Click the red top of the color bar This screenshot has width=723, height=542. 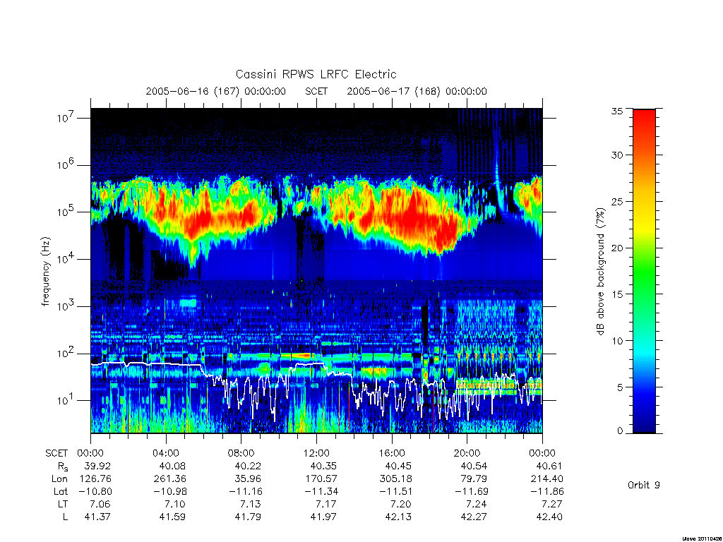click(x=644, y=124)
